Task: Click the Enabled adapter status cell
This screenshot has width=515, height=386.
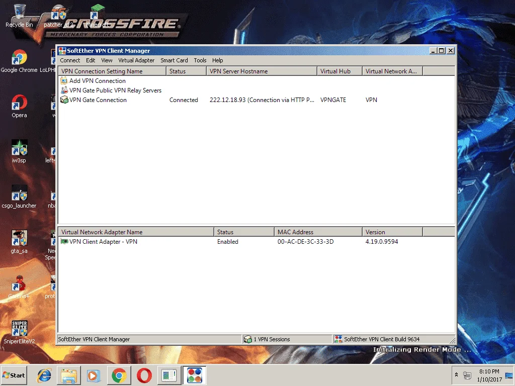Action: click(x=228, y=242)
